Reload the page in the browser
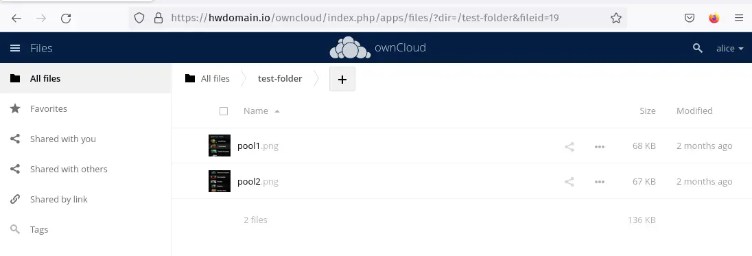The width and height of the screenshot is (752, 256). click(66, 19)
